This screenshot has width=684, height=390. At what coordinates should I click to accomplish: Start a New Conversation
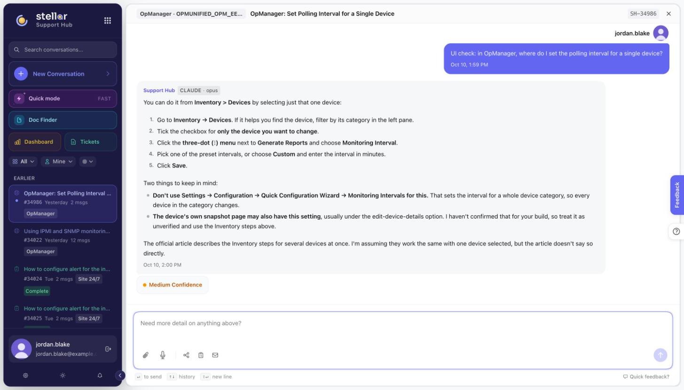tap(62, 74)
